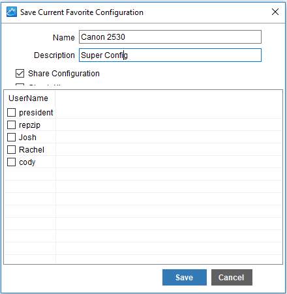Check the box for user president
Image resolution: width=287 pixels, height=294 pixels.
coord(11,113)
